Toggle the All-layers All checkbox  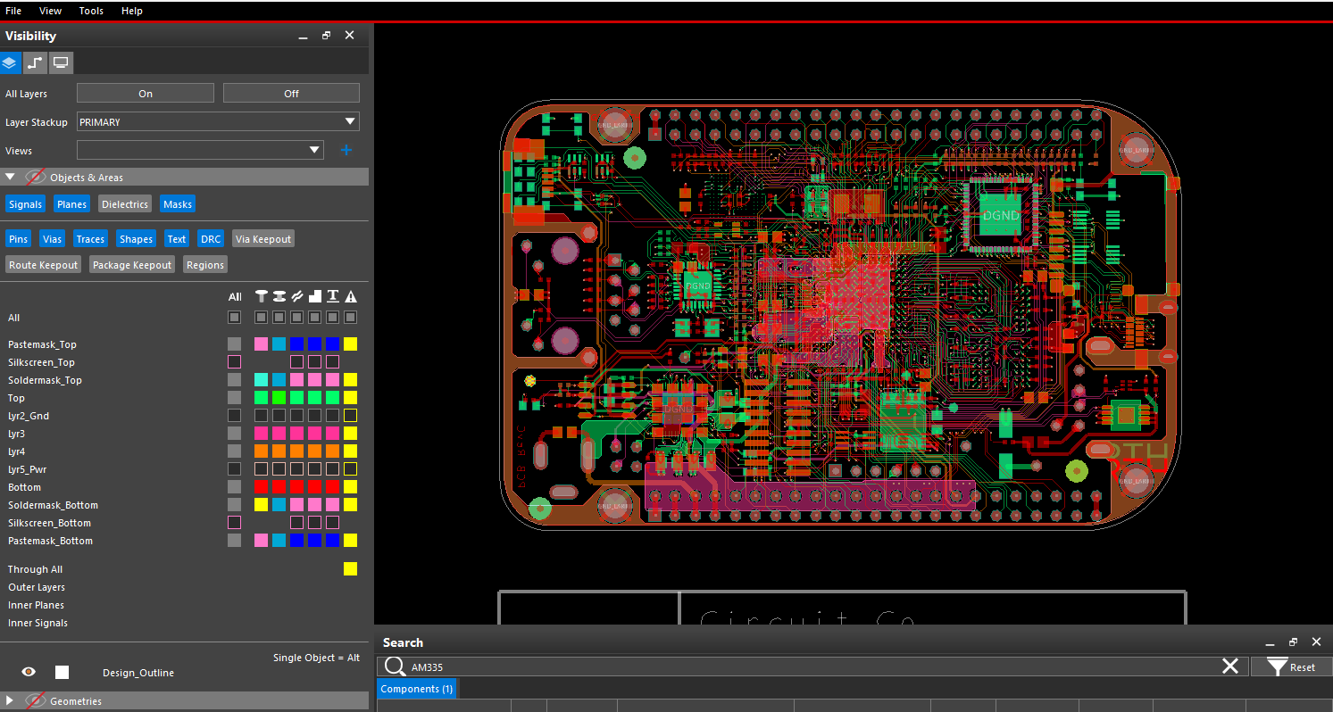point(234,317)
